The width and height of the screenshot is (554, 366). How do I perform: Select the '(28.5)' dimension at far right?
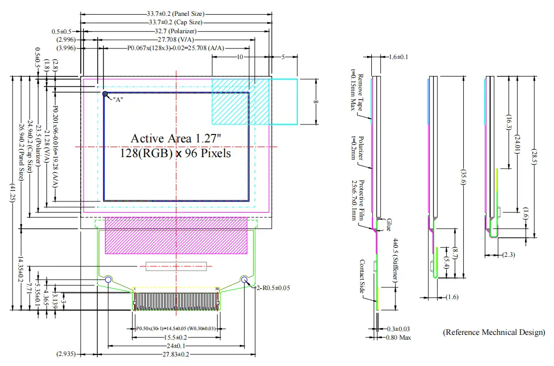(x=534, y=156)
